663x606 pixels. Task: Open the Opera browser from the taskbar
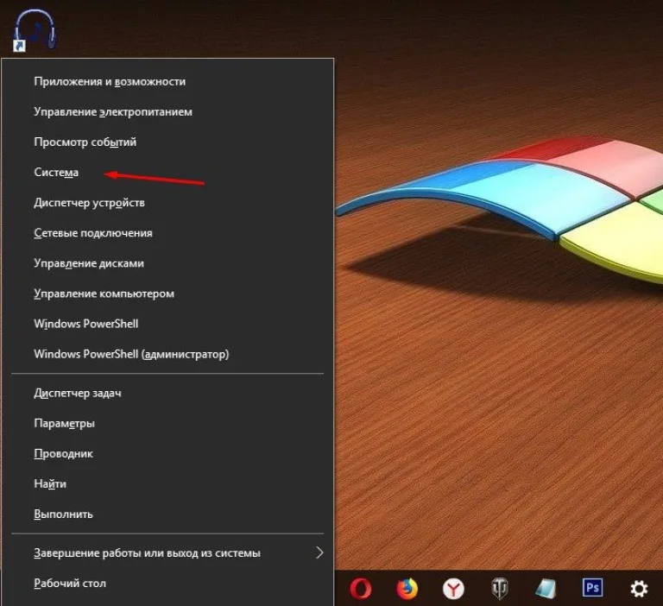click(x=361, y=588)
